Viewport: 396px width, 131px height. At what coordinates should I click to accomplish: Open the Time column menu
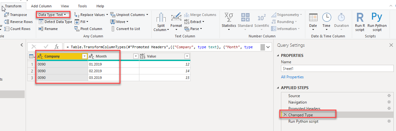(x=326, y=22)
